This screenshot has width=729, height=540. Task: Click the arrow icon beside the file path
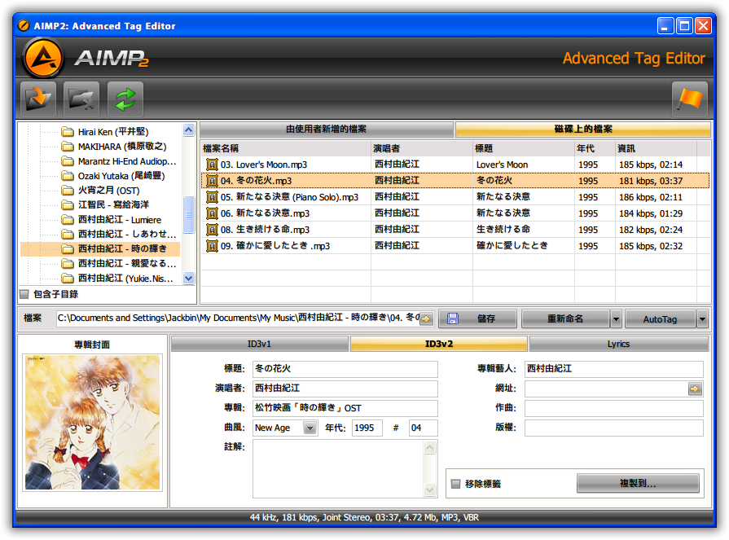click(x=424, y=318)
